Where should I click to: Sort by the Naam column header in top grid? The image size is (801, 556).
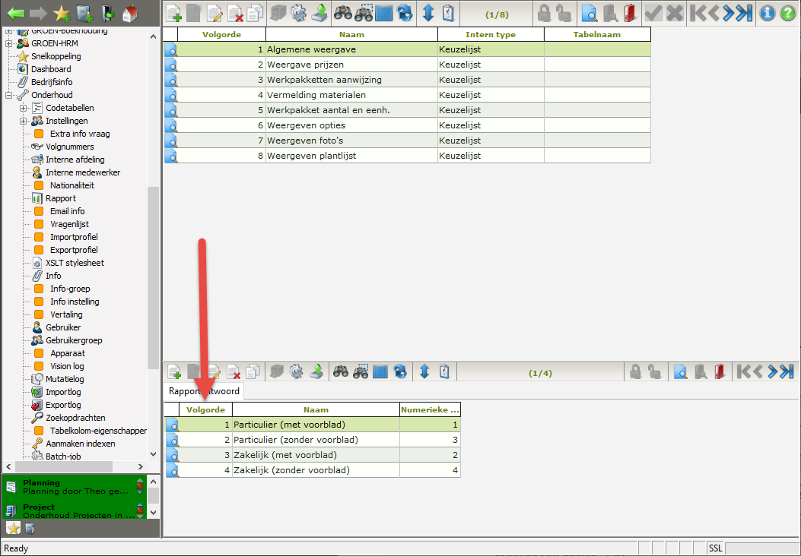pyautogui.click(x=351, y=35)
